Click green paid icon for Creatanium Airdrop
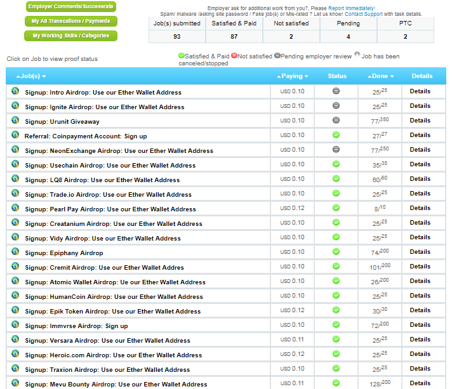Screen dimensions: 452x389 [x=336, y=223]
